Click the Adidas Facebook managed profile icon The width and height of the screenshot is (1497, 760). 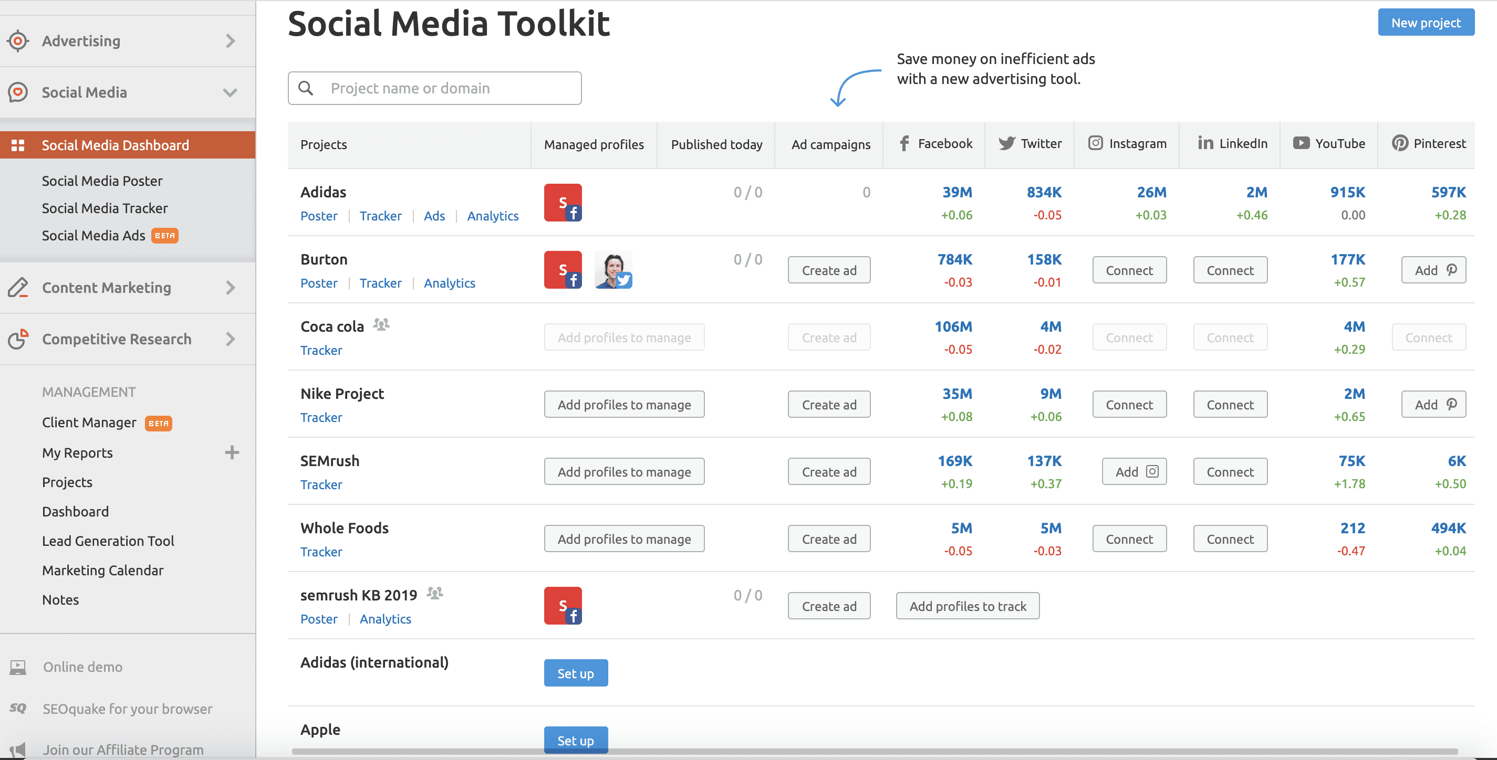point(563,203)
